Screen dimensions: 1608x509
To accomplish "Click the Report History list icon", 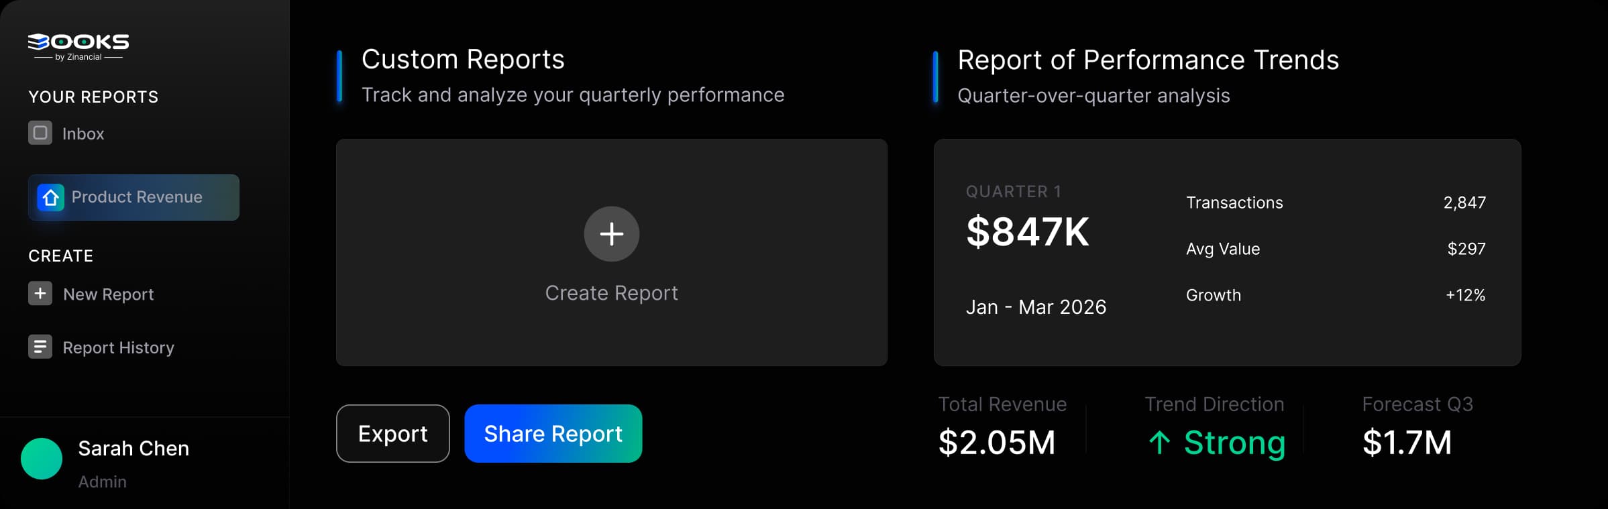I will tap(40, 347).
